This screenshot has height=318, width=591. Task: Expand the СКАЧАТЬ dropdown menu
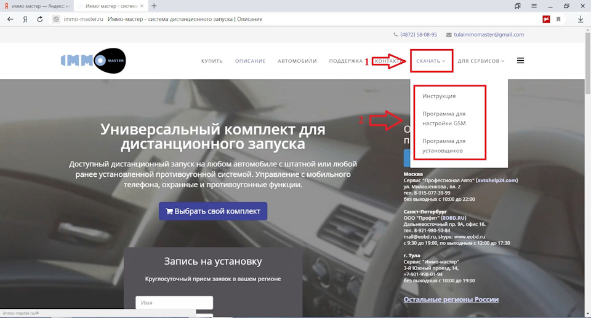tap(430, 61)
